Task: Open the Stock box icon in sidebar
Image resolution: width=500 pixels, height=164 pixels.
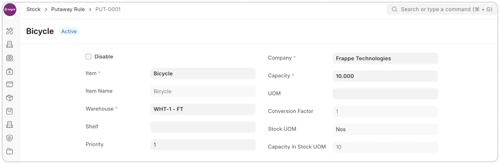Action: [x=10, y=98]
